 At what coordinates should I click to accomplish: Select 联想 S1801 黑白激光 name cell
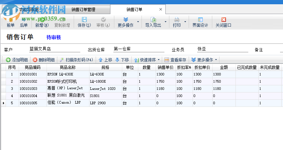[68, 96]
